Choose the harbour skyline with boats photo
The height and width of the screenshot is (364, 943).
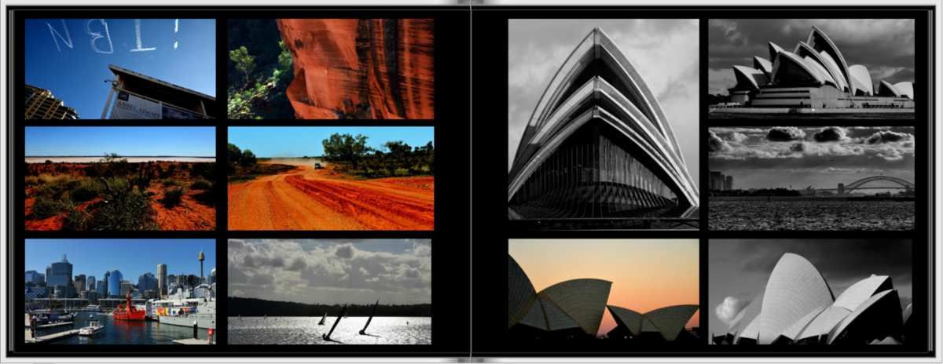point(120,292)
